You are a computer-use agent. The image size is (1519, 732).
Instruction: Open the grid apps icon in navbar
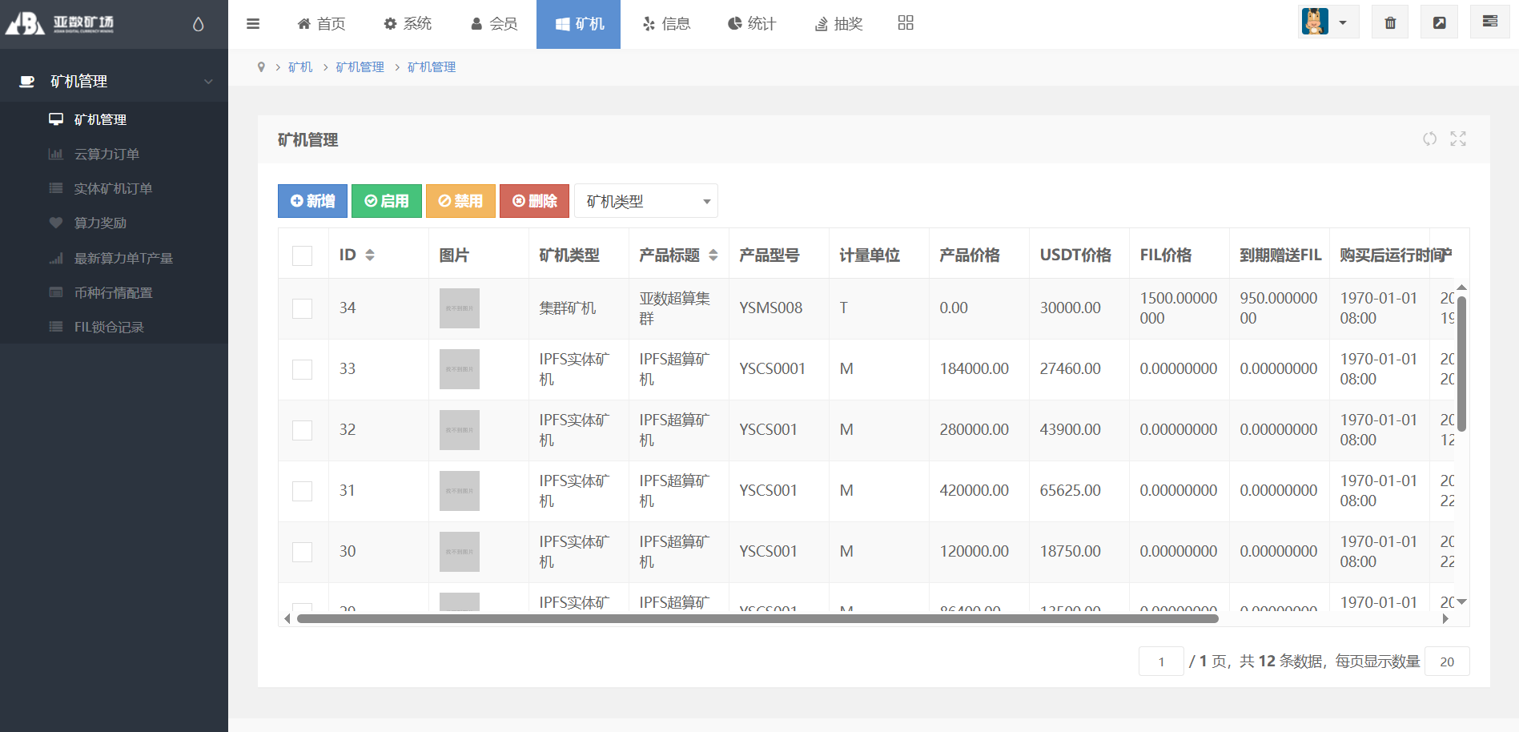[906, 23]
